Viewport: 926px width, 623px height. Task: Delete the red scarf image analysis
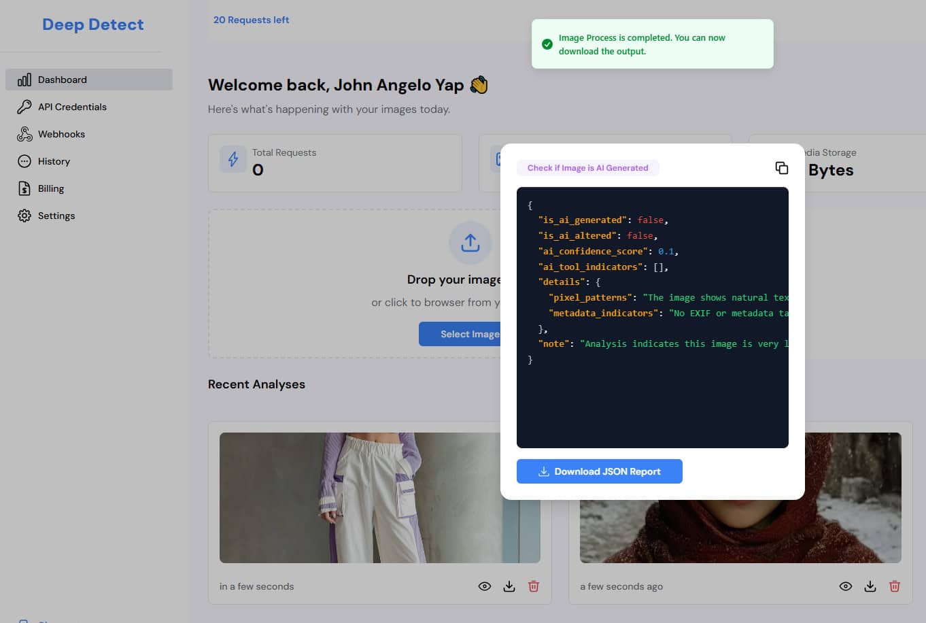tap(895, 586)
